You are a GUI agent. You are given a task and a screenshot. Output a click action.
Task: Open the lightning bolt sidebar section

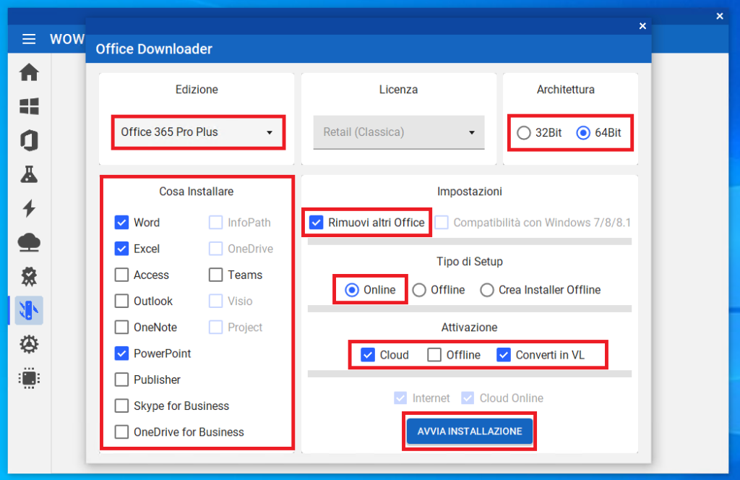coord(29,208)
